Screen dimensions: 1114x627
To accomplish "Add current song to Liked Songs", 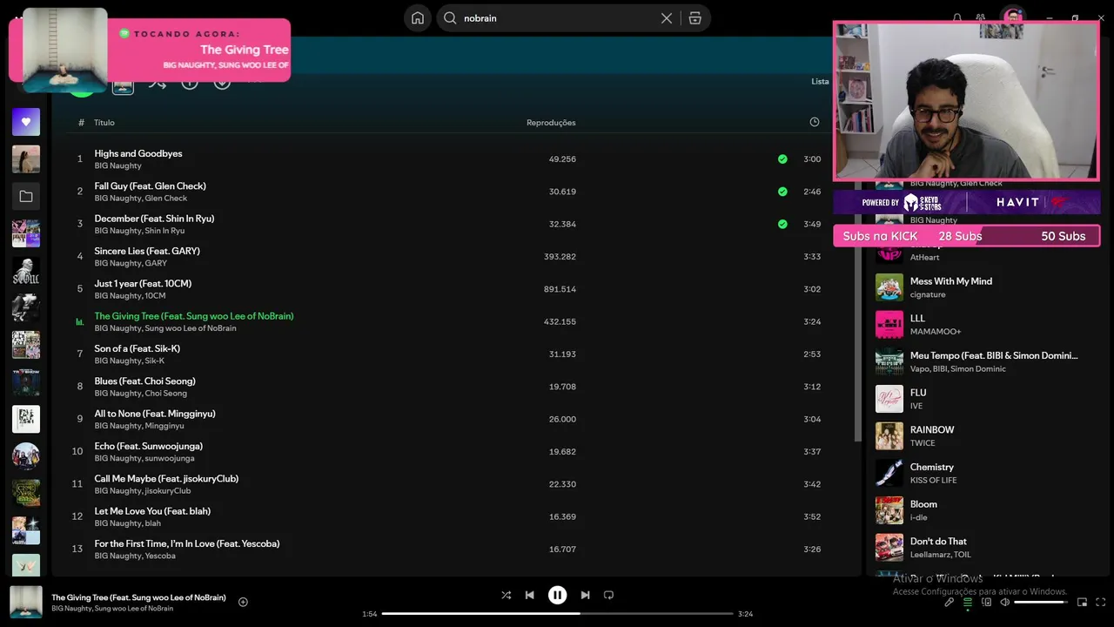I will pyautogui.click(x=243, y=602).
